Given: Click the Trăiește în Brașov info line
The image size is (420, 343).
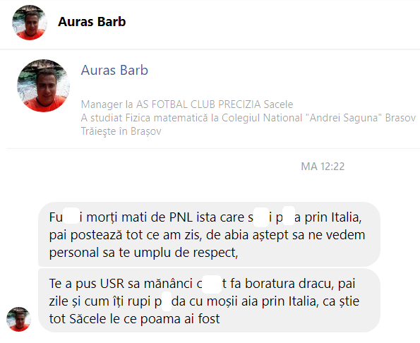Looking at the screenshot, I should [121, 131].
